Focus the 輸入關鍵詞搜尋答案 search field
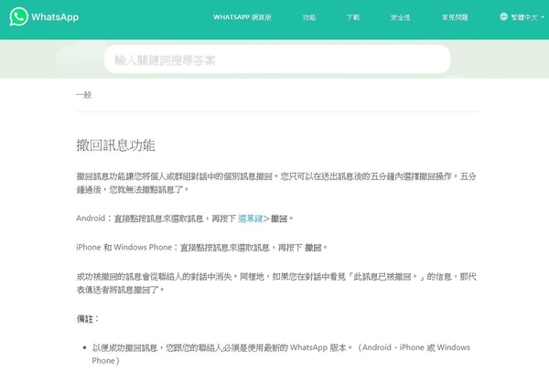 pos(276,59)
